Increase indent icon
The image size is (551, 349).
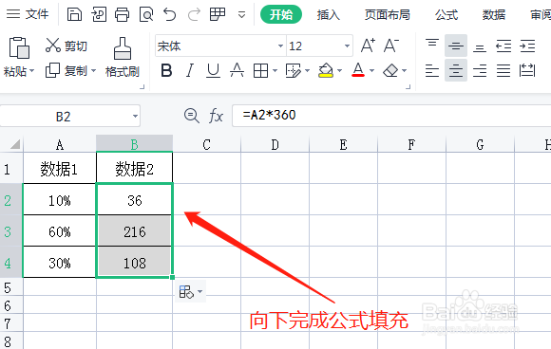click(x=527, y=46)
